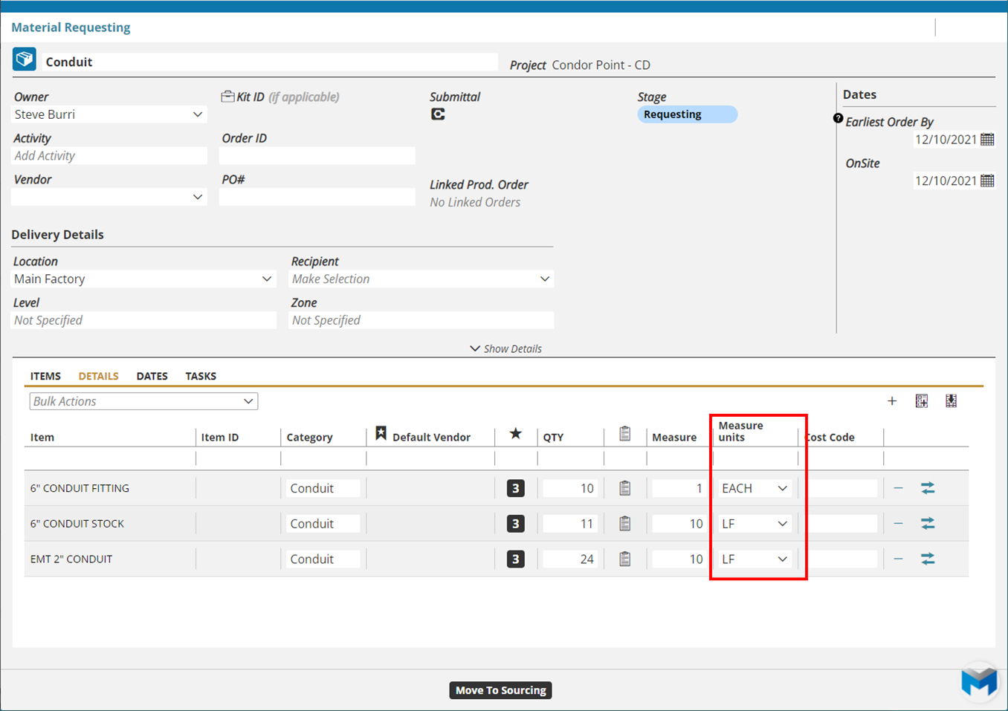This screenshot has height=711, width=1008.
Task: Click the Submittal icon
Action: pyautogui.click(x=438, y=114)
